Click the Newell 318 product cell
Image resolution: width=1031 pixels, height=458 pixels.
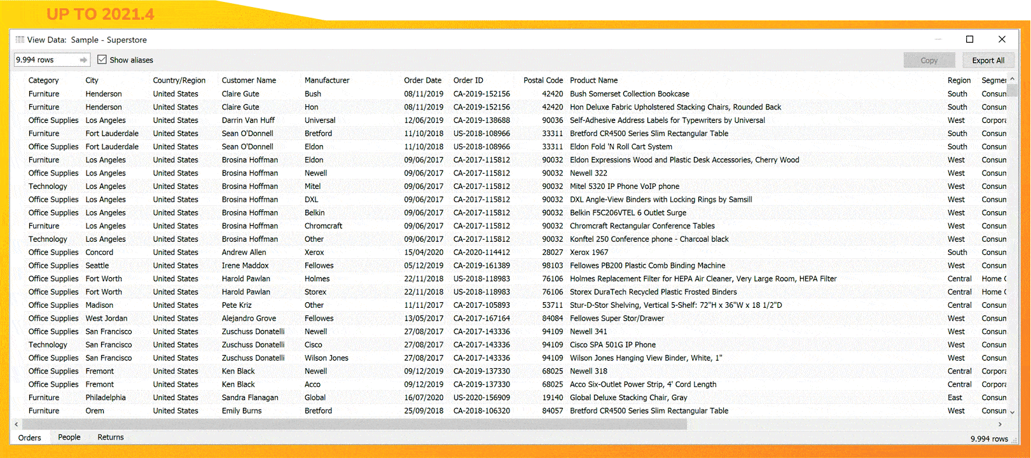(x=588, y=371)
